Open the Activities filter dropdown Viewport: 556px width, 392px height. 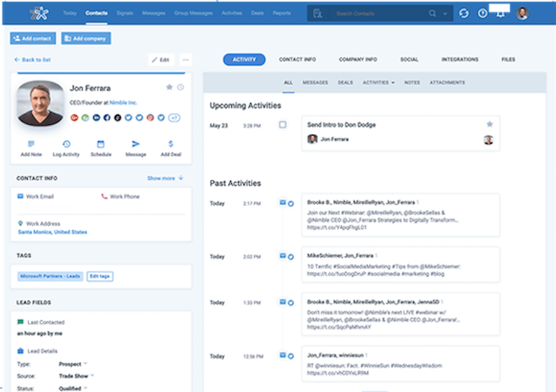click(378, 83)
